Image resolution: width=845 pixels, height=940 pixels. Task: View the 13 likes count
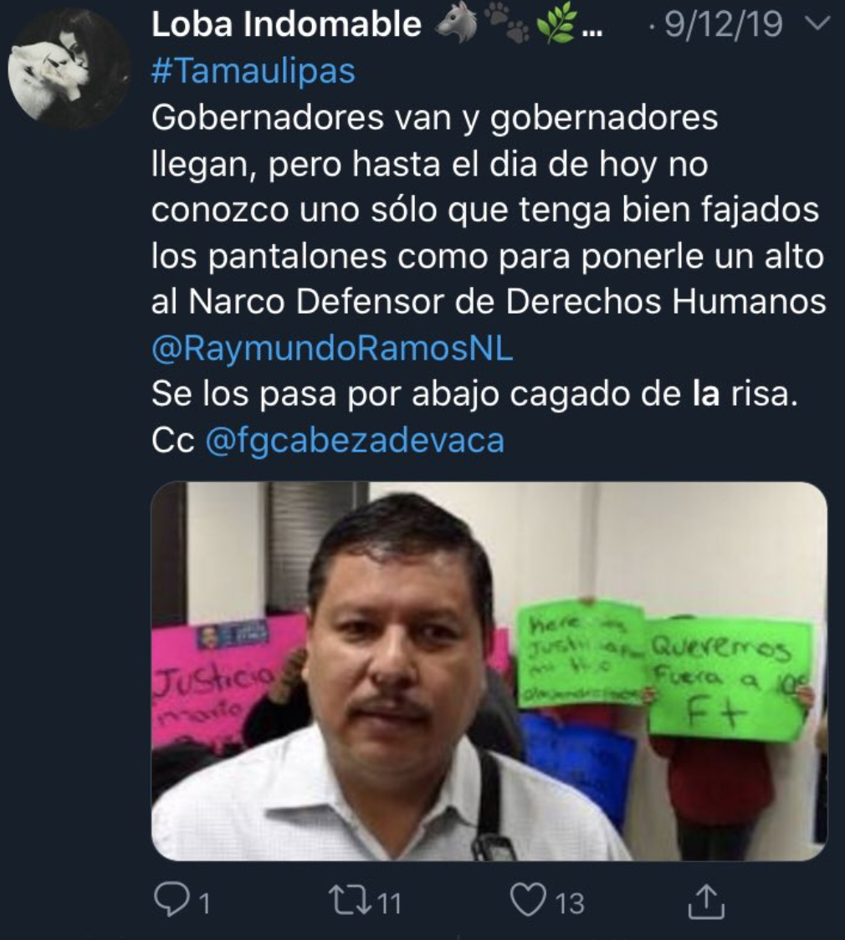(x=569, y=903)
